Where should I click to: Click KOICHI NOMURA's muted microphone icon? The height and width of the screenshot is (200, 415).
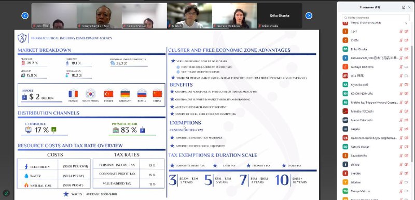point(400,94)
